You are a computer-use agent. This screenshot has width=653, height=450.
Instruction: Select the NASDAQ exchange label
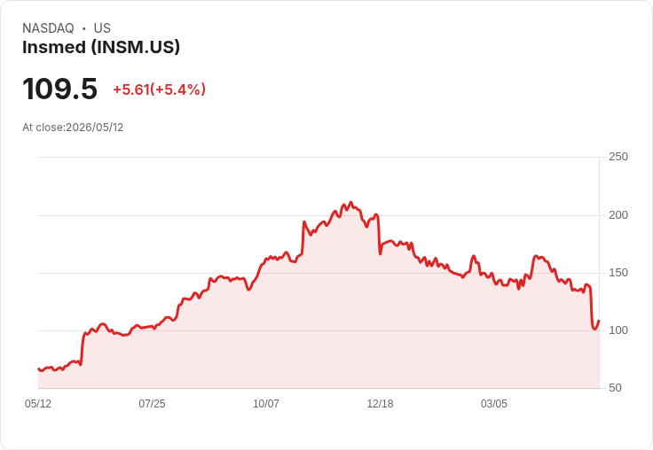click(x=48, y=28)
